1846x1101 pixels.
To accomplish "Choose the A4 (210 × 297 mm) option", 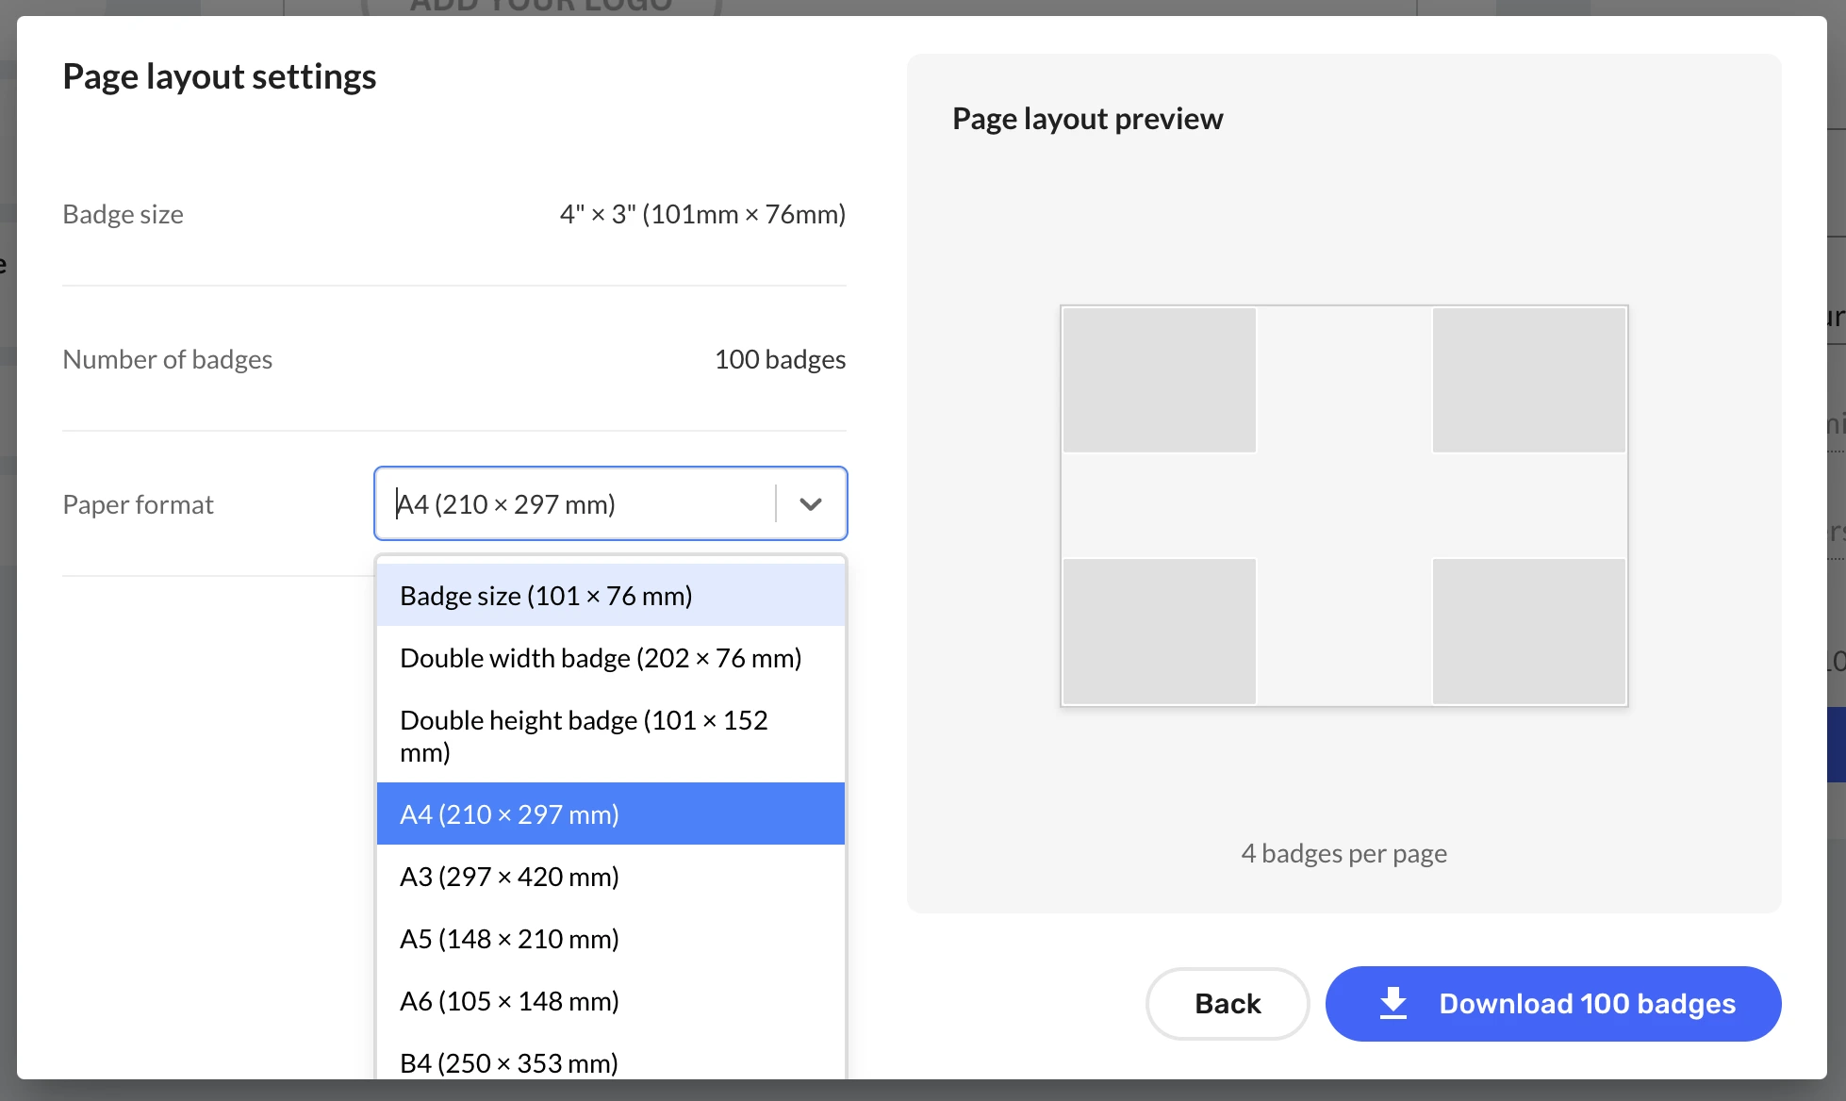I will pos(509,813).
